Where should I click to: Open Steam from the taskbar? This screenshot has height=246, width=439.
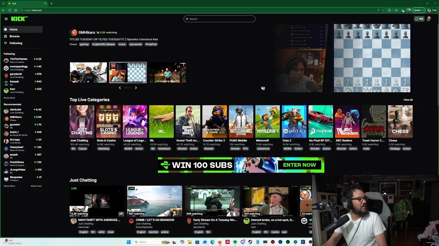pos(250,242)
